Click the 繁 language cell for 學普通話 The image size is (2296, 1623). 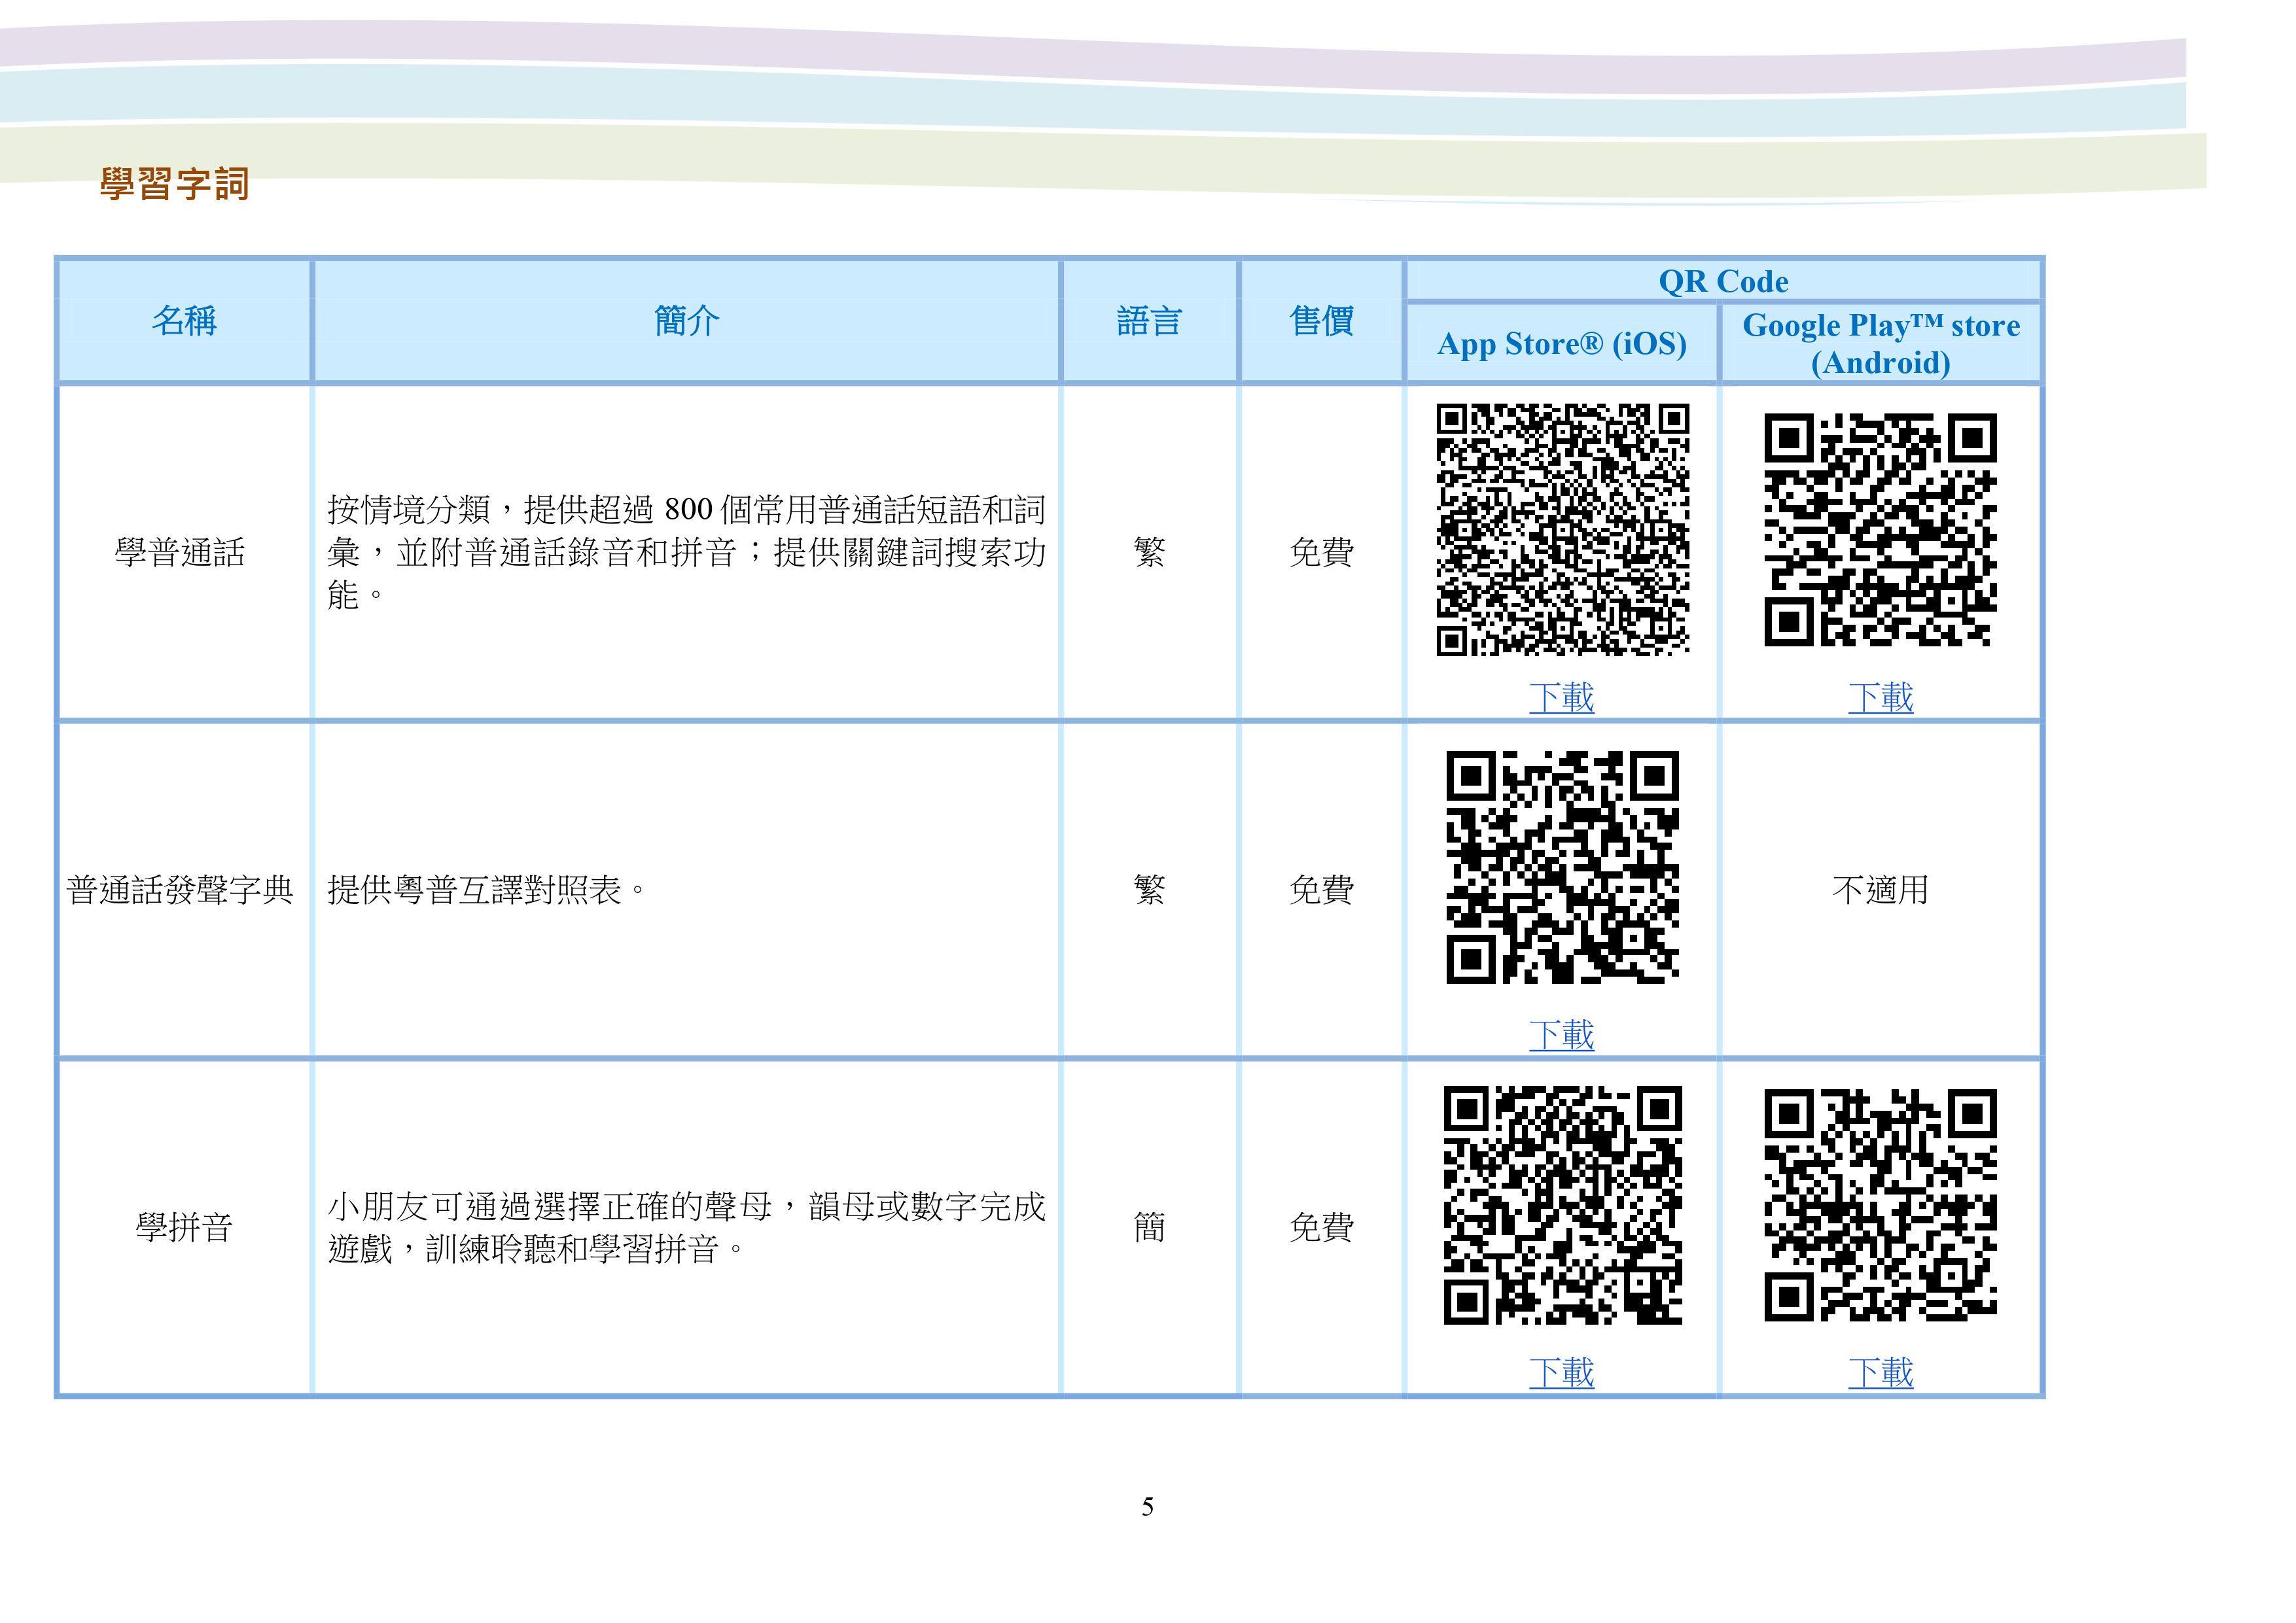(x=1149, y=552)
